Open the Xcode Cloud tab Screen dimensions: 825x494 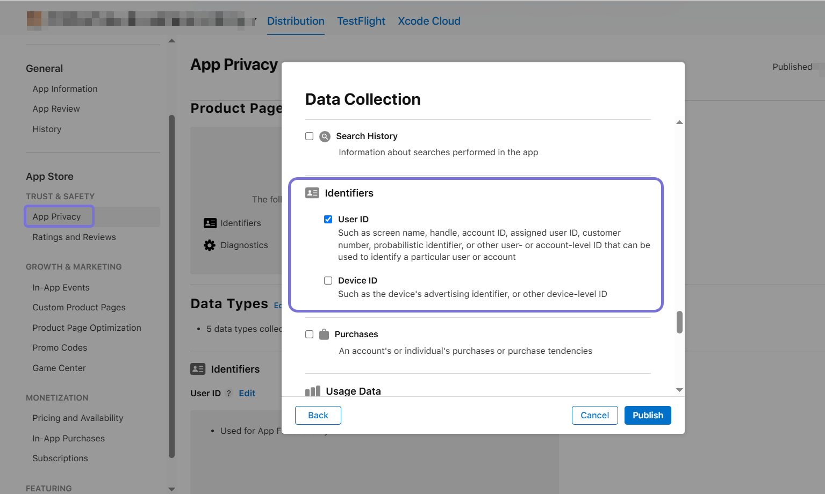(429, 21)
